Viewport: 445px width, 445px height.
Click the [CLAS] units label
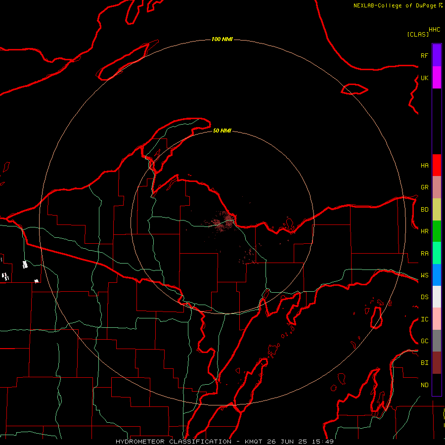click(418, 34)
